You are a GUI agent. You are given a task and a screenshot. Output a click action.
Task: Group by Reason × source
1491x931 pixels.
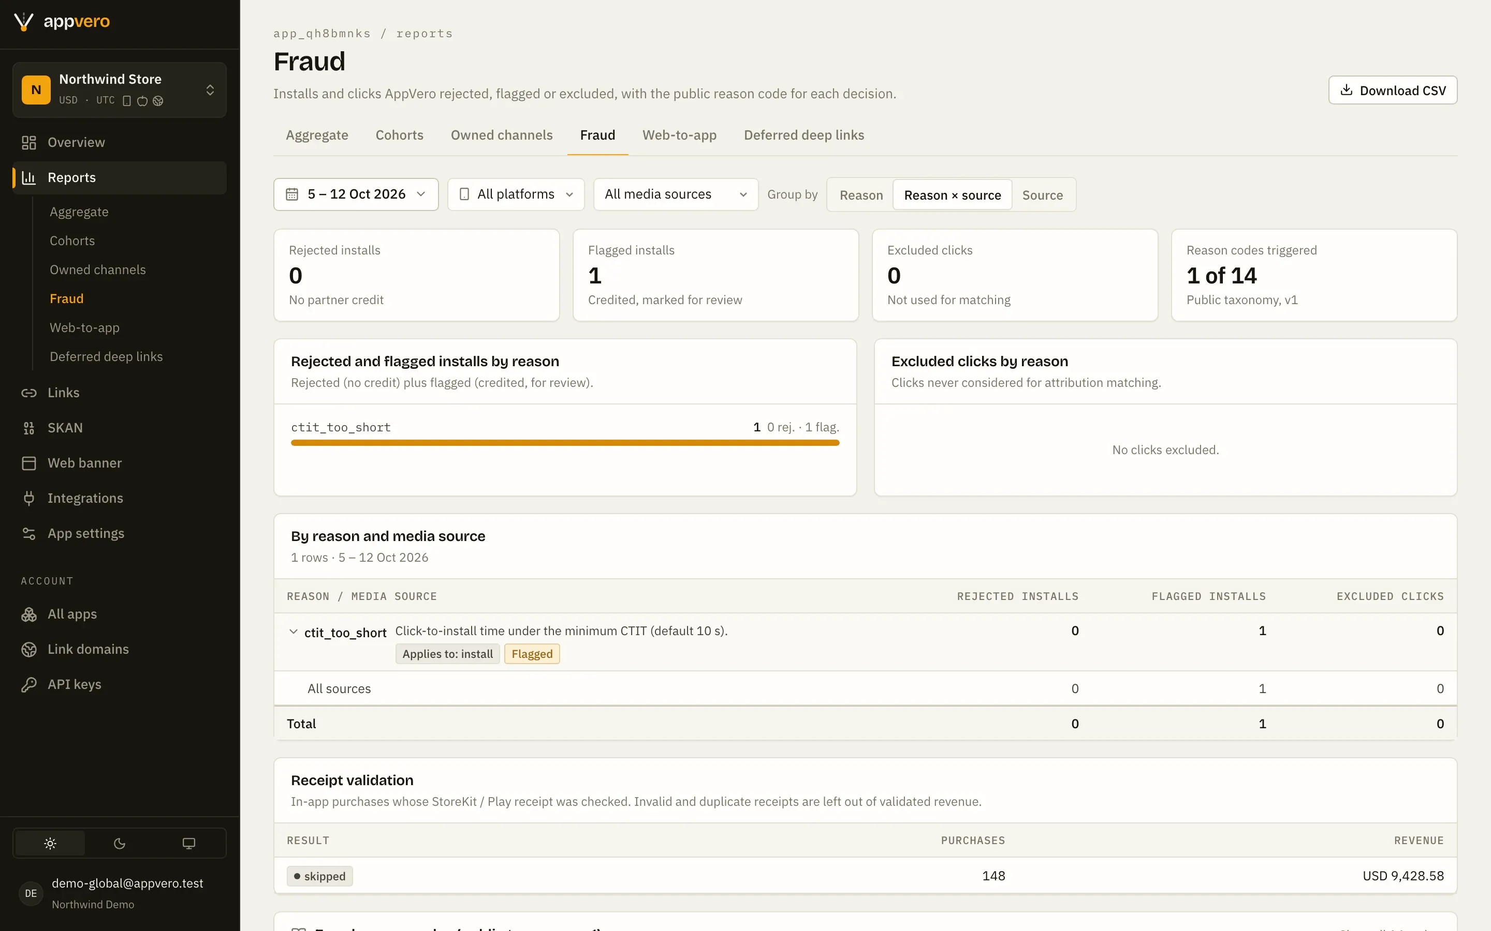tap(952, 194)
